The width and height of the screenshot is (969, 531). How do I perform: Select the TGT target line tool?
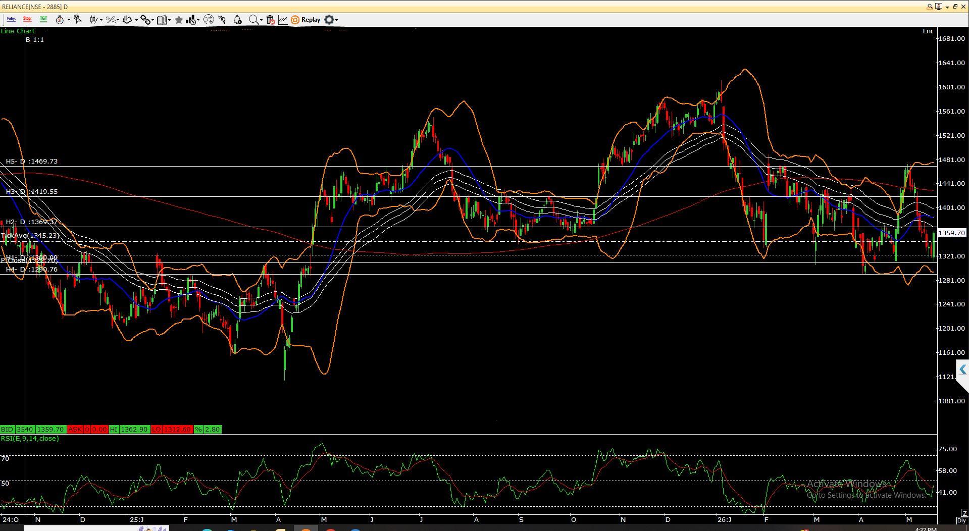coord(43,19)
